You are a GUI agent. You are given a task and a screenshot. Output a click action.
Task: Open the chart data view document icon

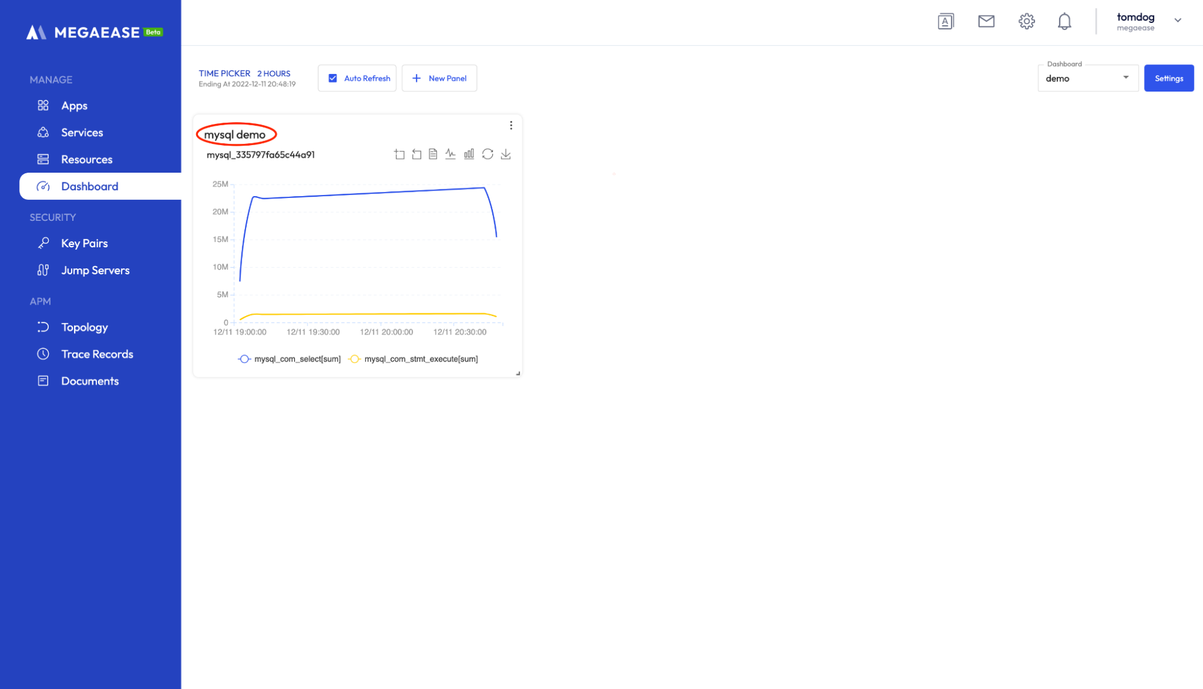pos(433,155)
